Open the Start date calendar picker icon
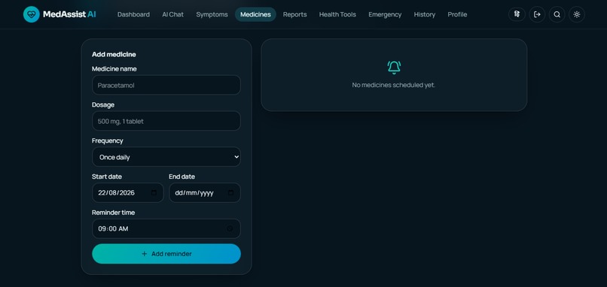The image size is (607, 287). (x=154, y=192)
